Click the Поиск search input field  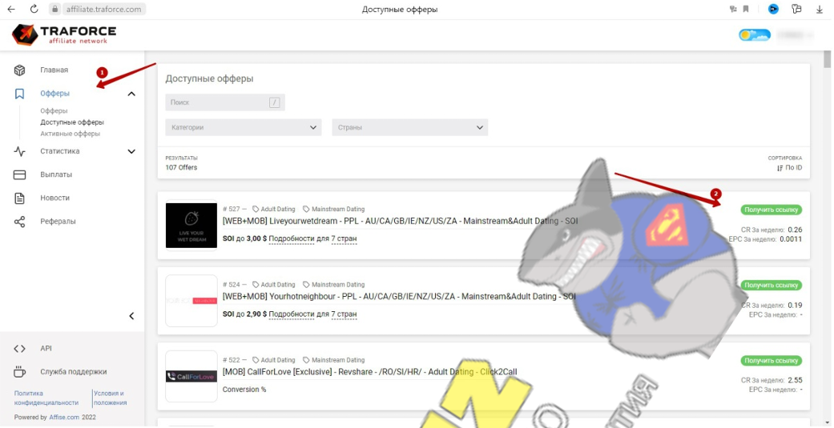point(216,102)
